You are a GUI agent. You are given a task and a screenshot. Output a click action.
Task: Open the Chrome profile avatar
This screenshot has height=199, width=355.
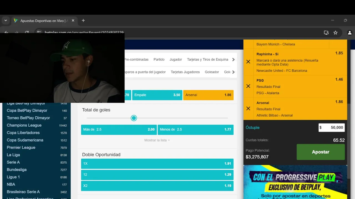[x=349, y=33]
